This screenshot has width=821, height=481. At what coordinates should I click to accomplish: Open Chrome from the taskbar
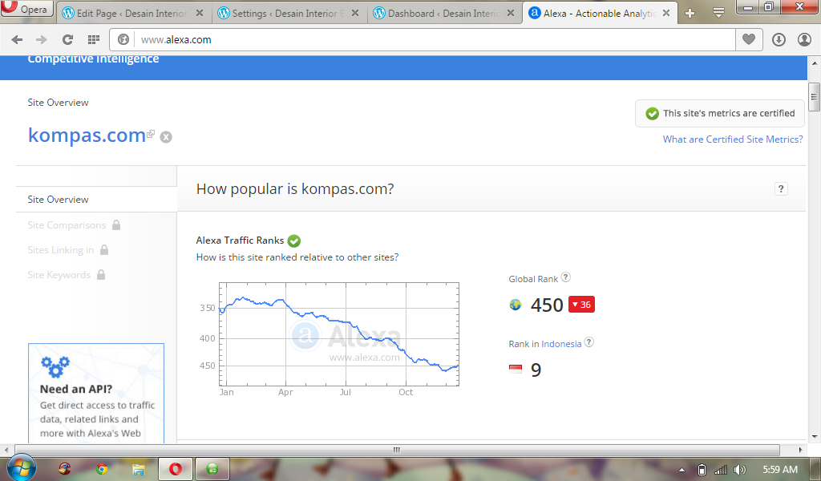pyautogui.click(x=102, y=469)
